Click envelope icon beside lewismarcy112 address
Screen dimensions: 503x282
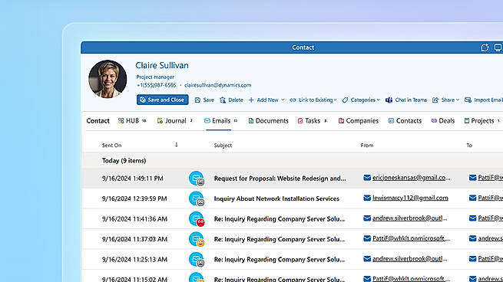[x=367, y=198]
